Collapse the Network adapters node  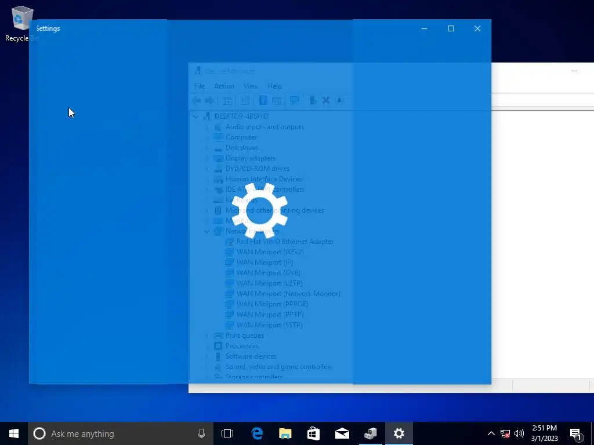coord(207,231)
